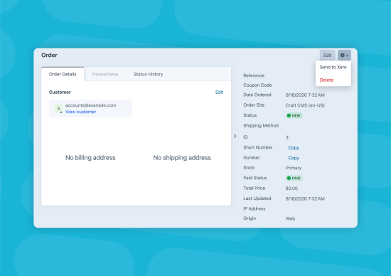Open the Status History tab
This screenshot has width=391, height=276.
click(x=148, y=74)
